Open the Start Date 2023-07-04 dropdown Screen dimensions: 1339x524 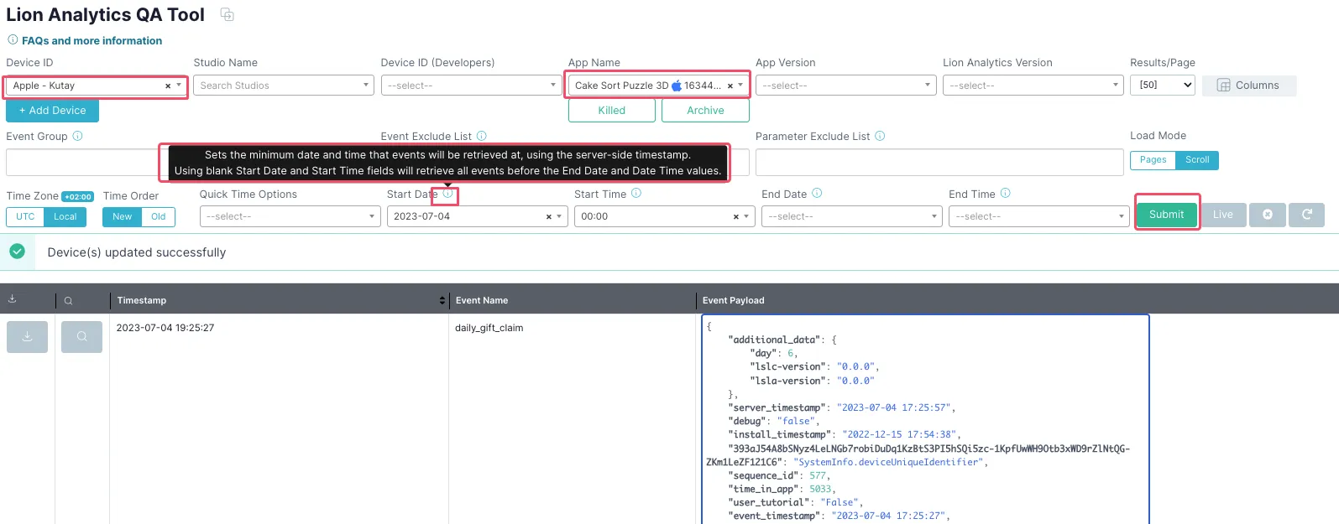tap(559, 217)
